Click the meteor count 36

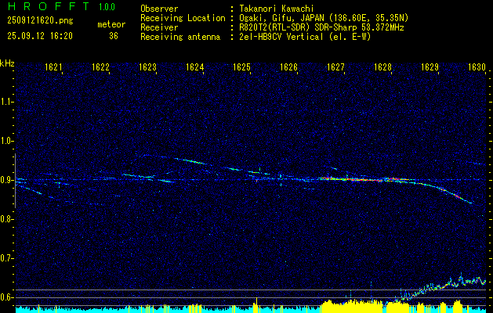pos(114,36)
